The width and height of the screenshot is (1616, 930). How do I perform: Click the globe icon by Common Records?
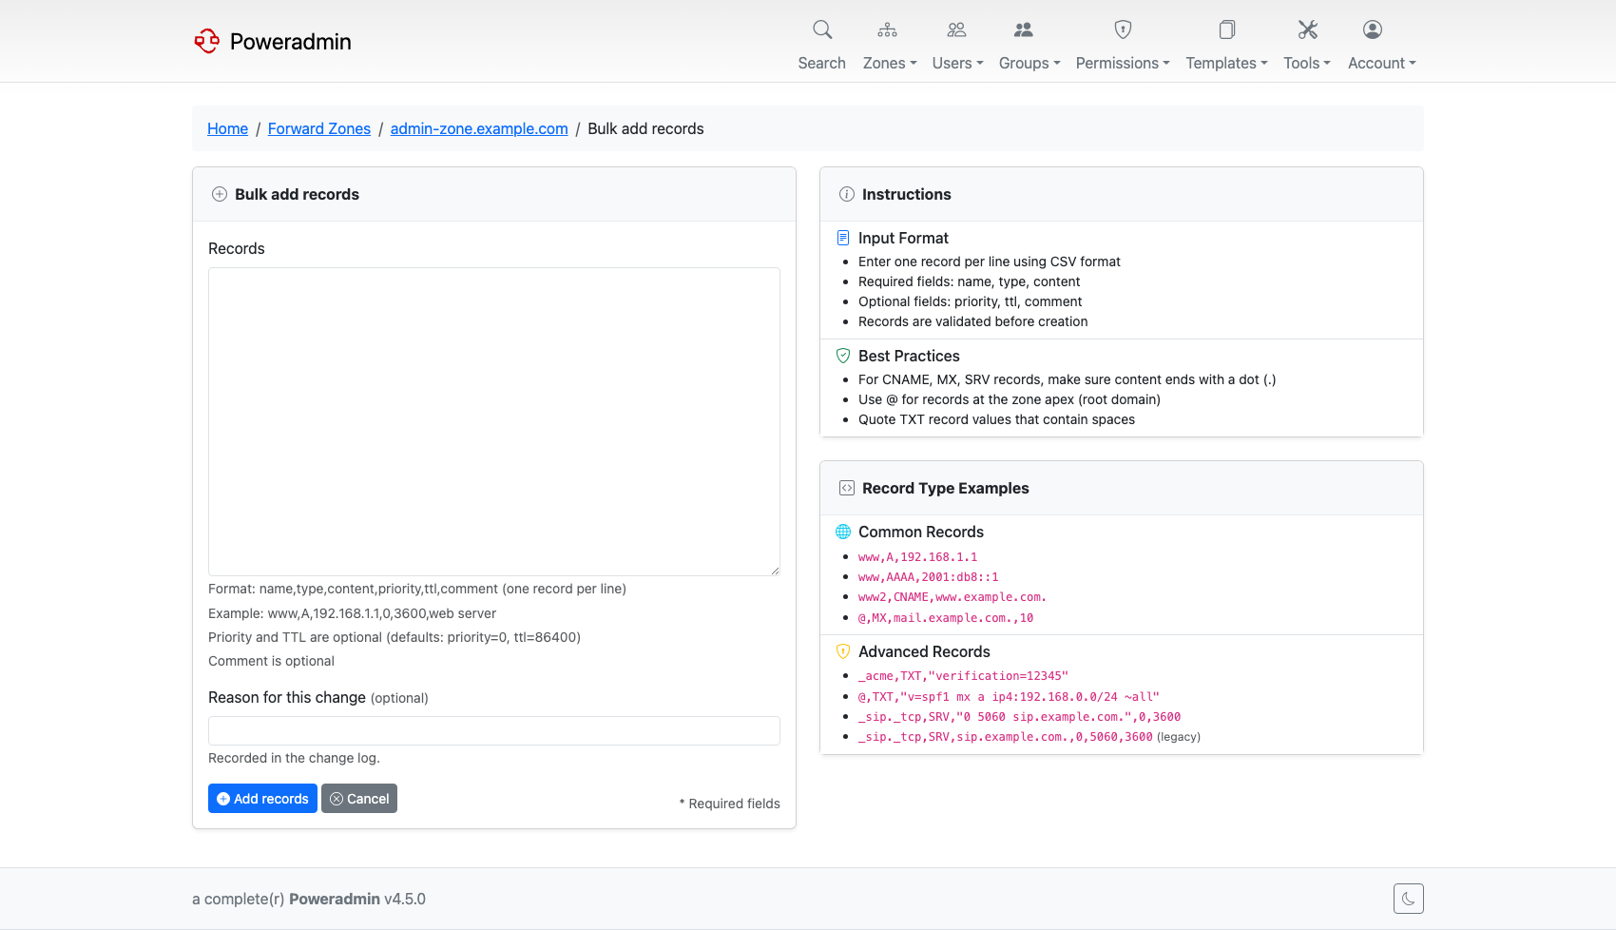pos(843,532)
